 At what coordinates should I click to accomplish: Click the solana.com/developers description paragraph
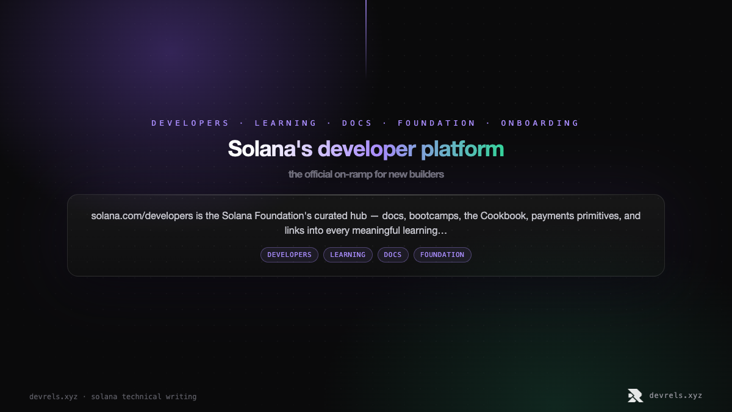point(366,223)
